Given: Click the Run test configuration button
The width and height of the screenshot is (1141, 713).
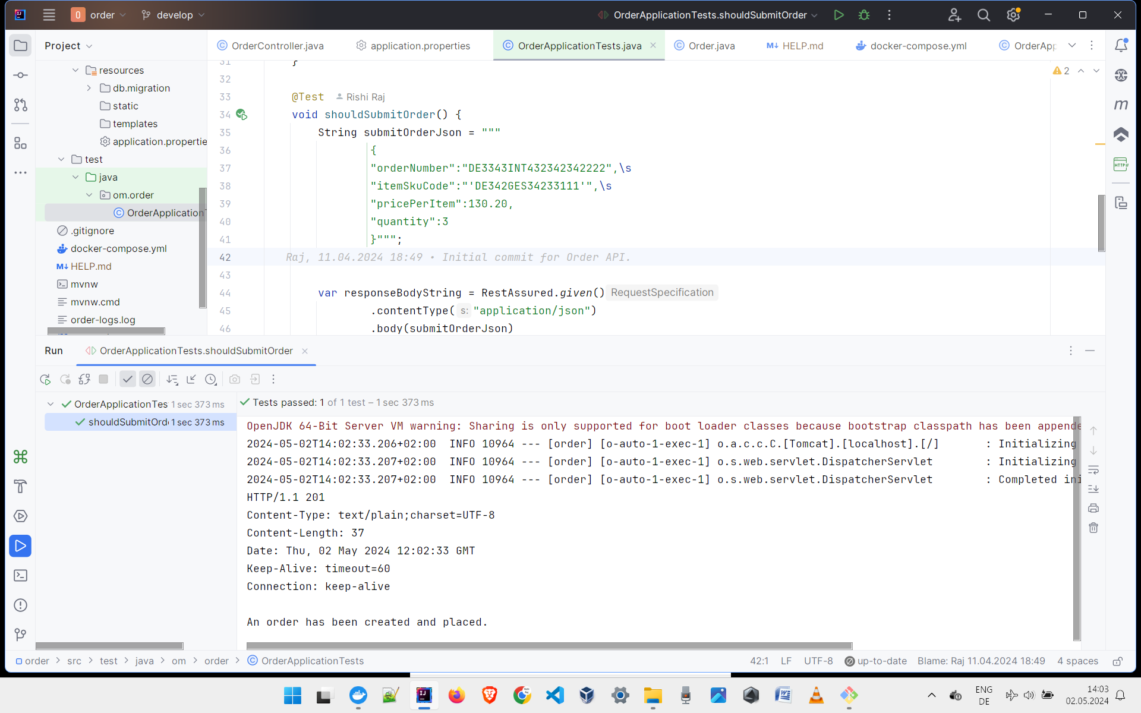Looking at the screenshot, I should click(839, 15).
